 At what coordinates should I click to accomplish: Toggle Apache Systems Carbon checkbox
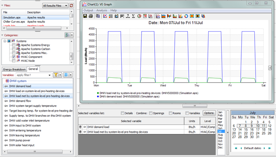(x=13, y=49)
